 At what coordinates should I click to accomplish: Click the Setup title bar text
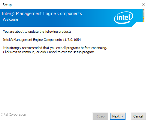7,5
